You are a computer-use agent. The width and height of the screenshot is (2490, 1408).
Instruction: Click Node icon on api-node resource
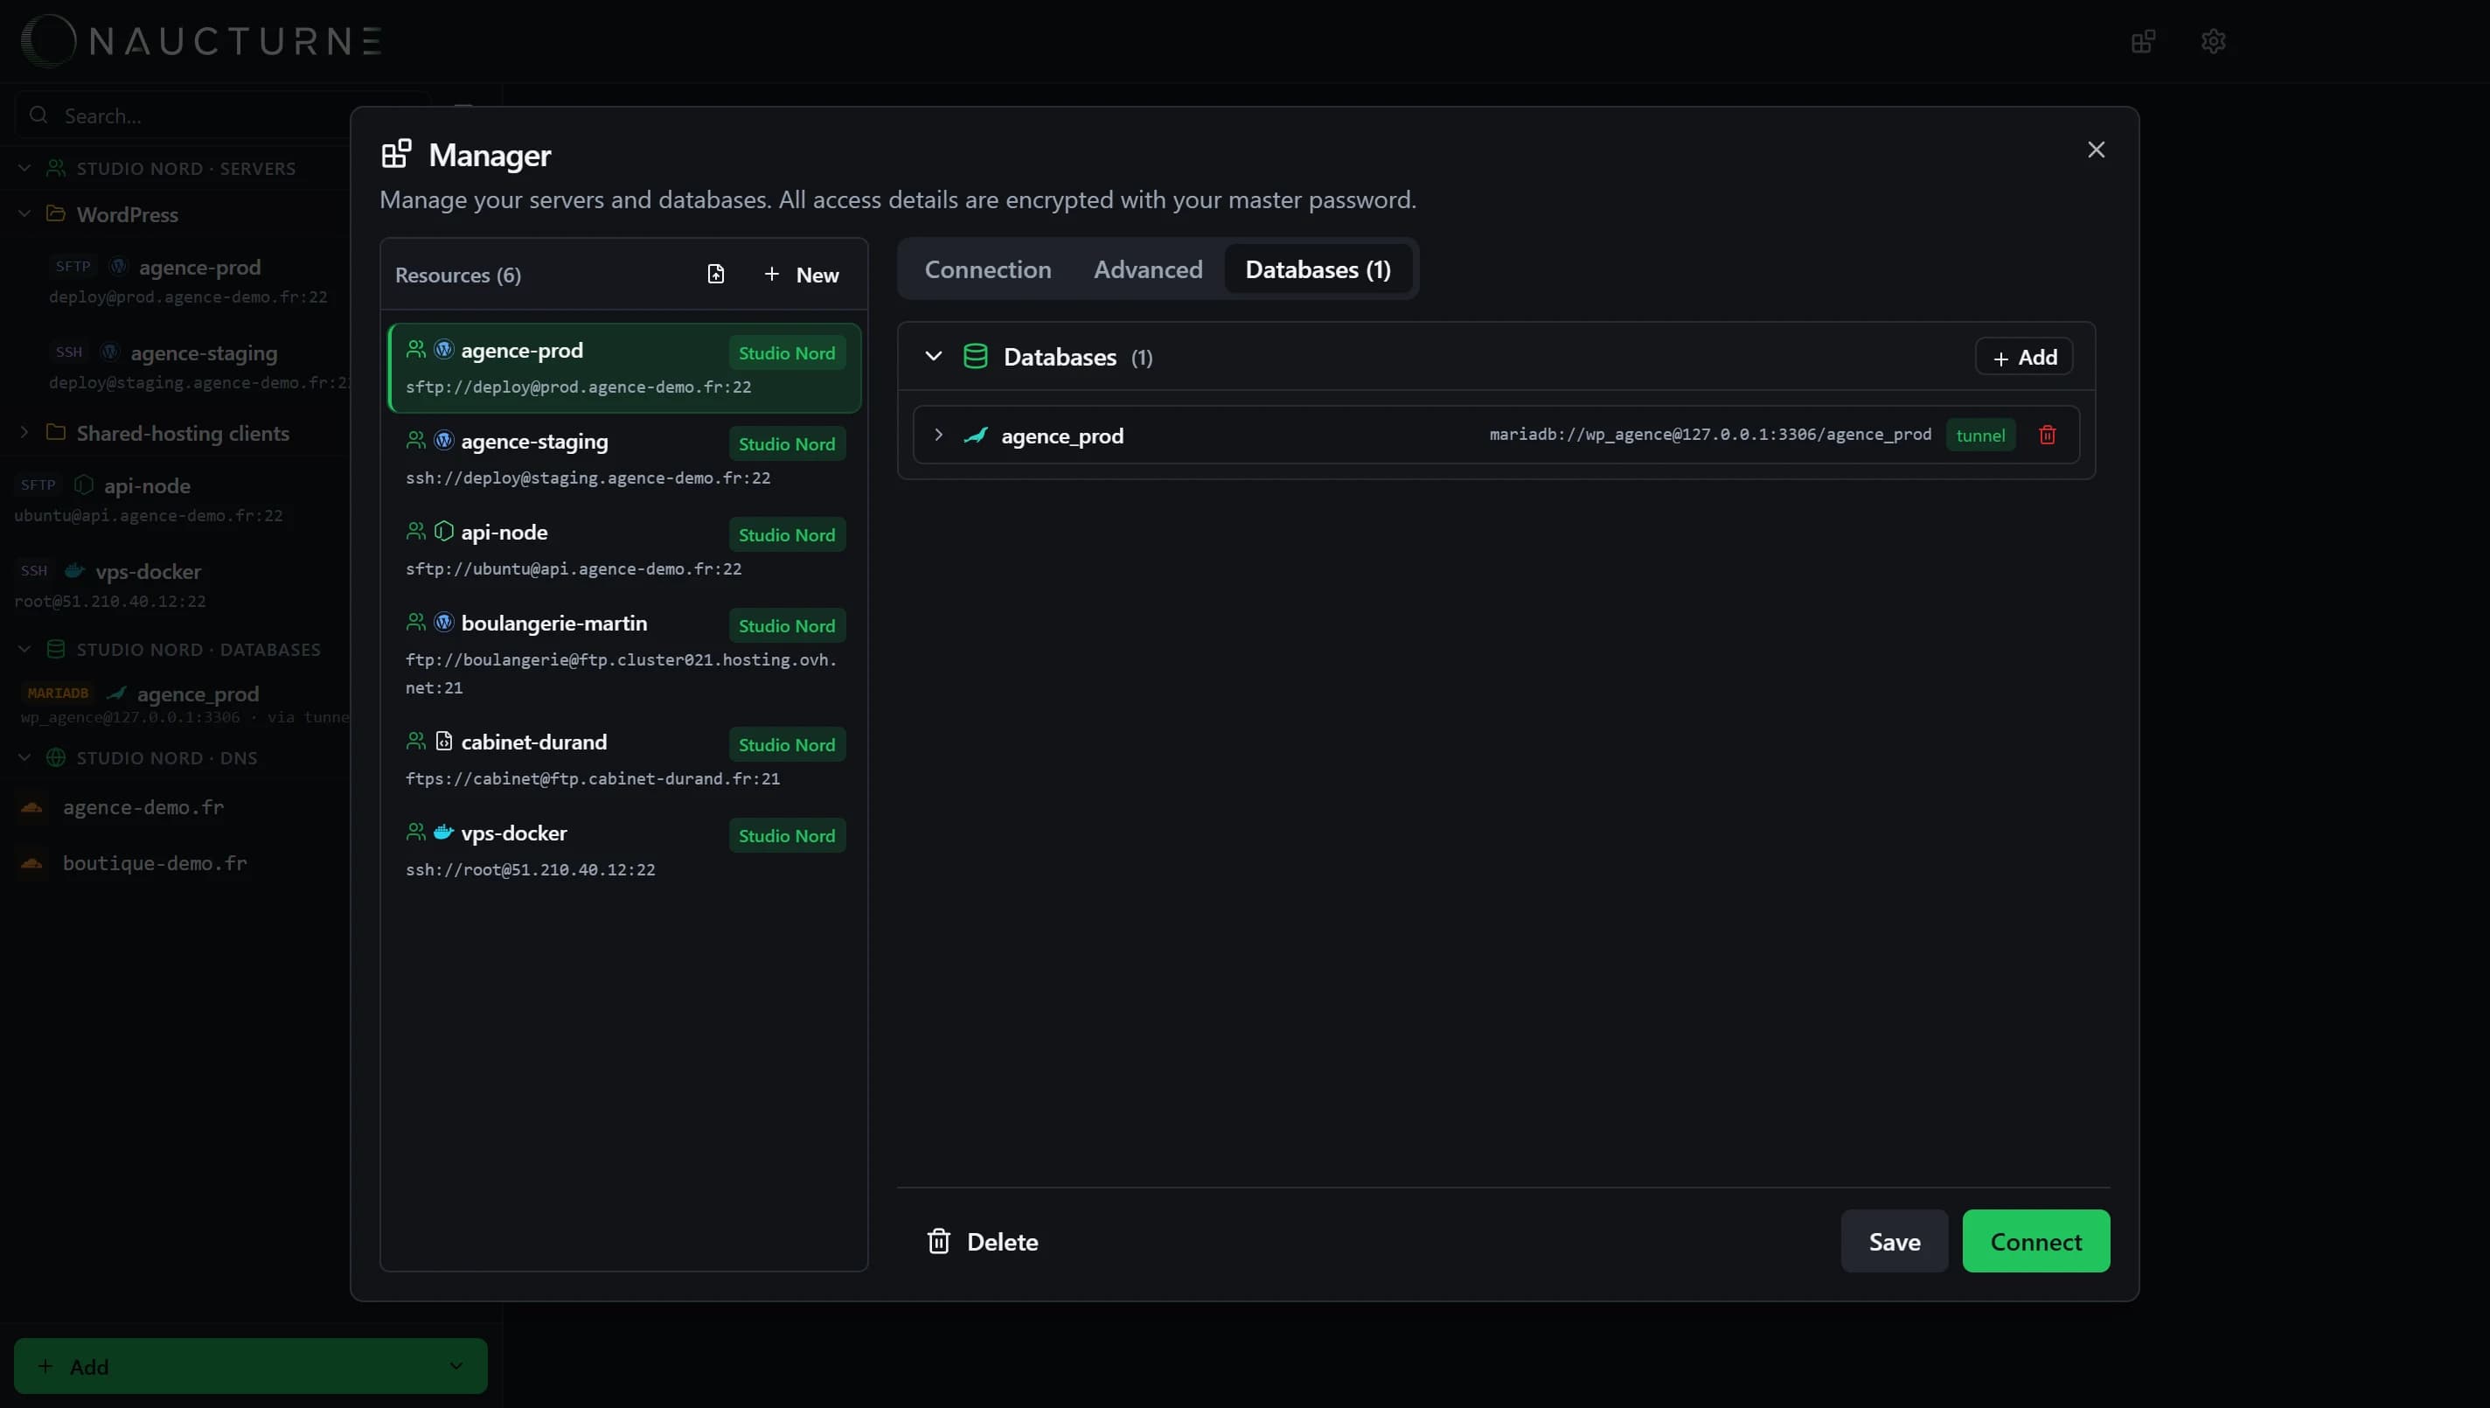point(443,531)
